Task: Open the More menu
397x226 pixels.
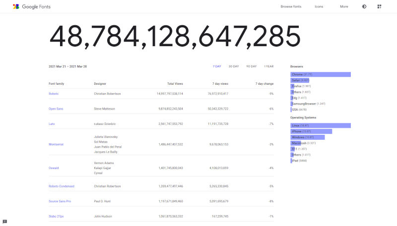Action: (344, 6)
